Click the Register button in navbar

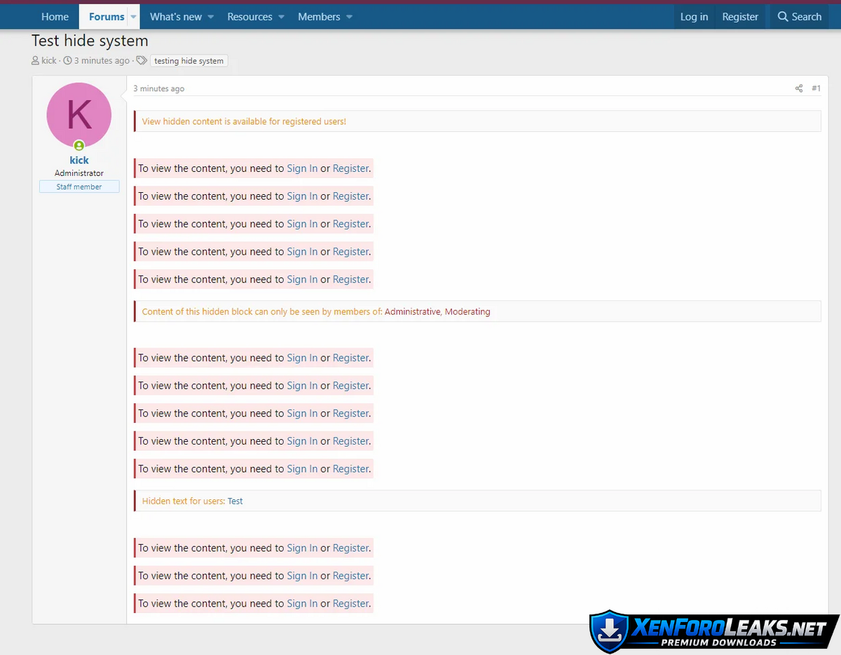pos(740,17)
